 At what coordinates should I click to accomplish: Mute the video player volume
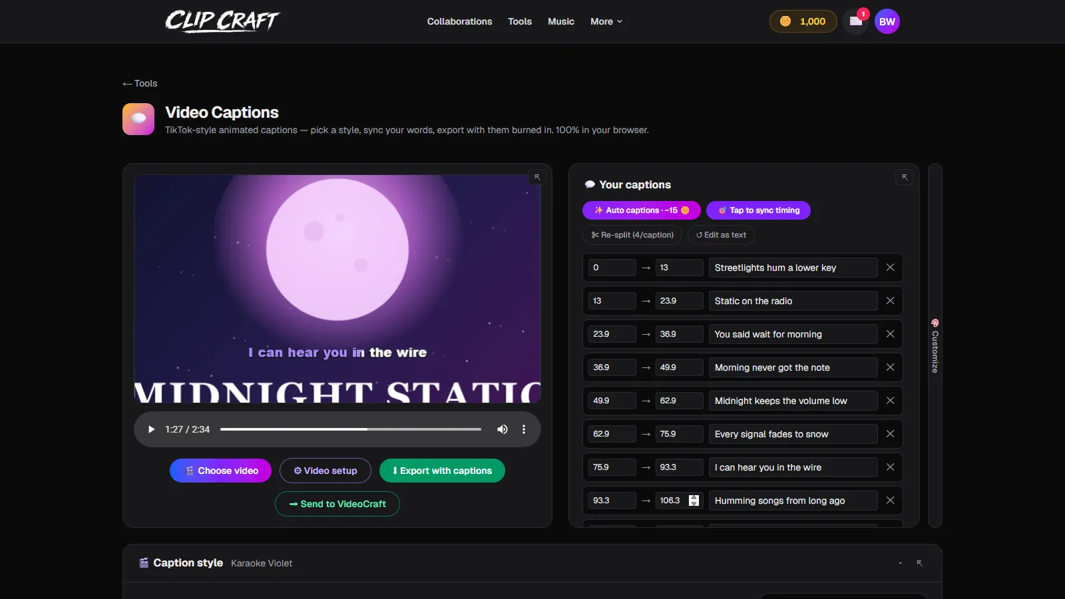coord(503,429)
